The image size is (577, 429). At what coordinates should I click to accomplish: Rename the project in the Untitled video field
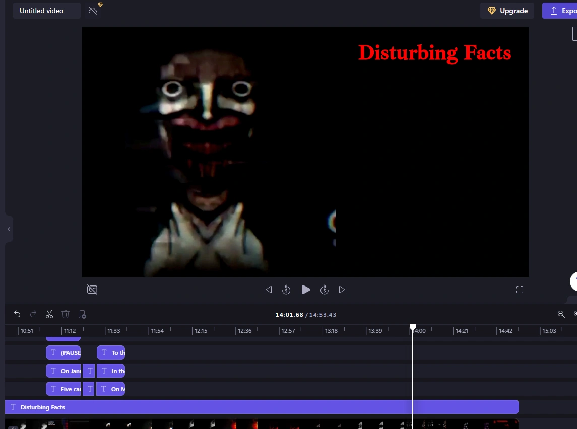coord(46,11)
